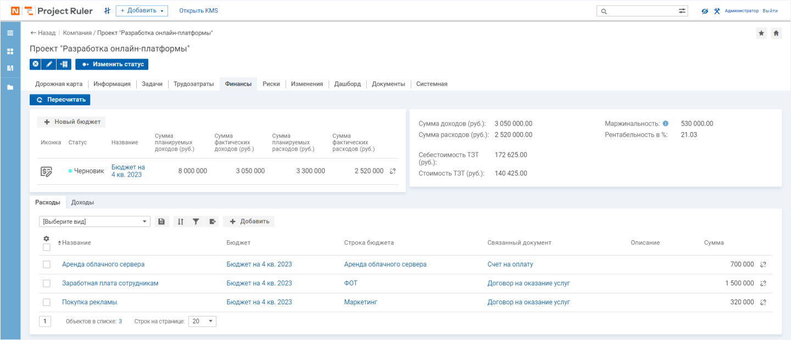The width and height of the screenshot is (791, 340).
Task: Switch to the Дашборд tab
Action: [x=348, y=84]
